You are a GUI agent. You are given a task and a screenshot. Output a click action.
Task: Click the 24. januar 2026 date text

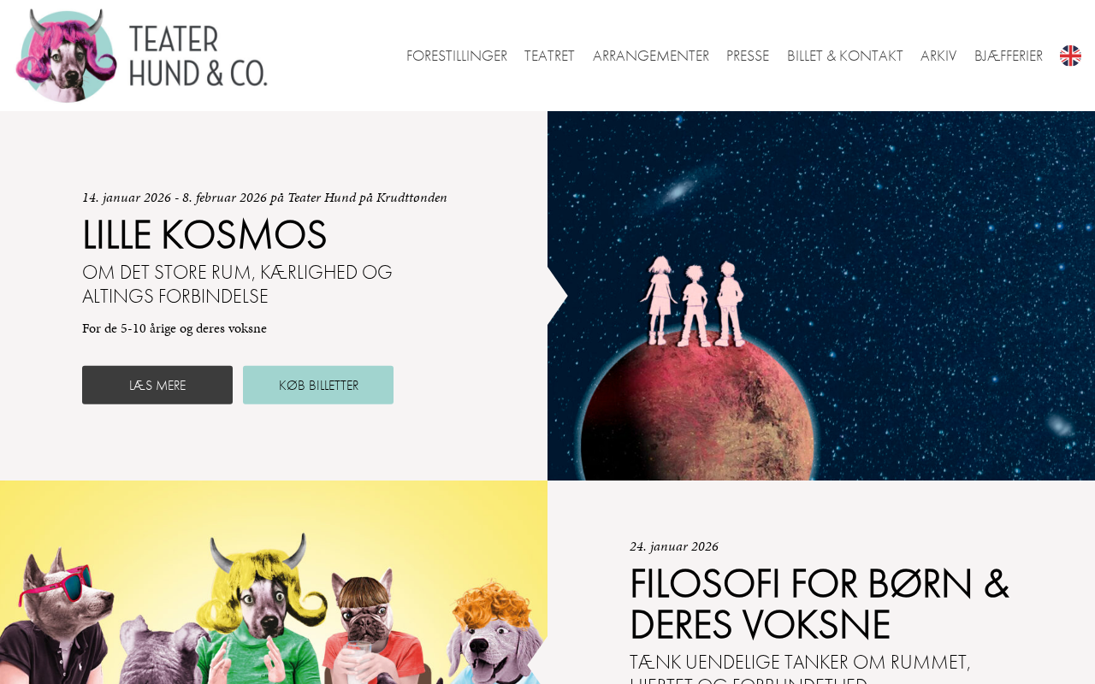pos(674,546)
